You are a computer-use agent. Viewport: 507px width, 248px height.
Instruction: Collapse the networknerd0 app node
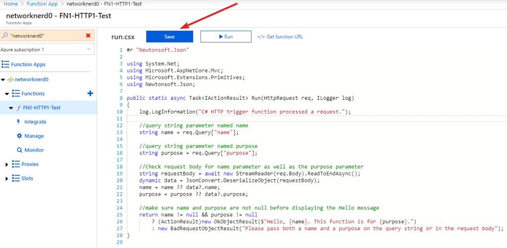coord(2,80)
